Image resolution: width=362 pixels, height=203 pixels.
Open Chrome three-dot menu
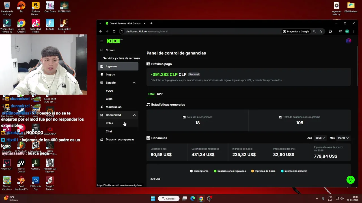click(x=354, y=31)
